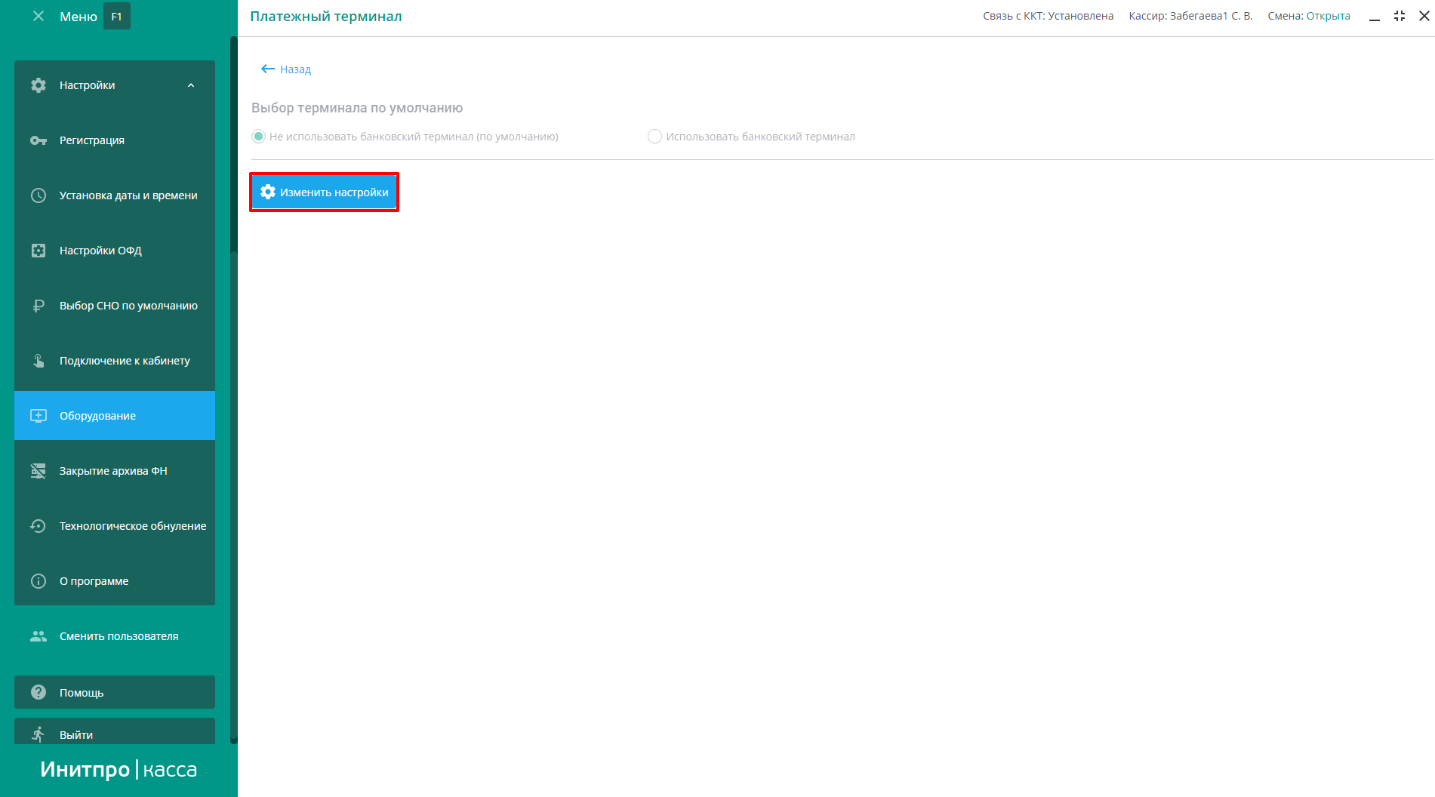
Task: Open Технологическое обнуление
Action: coord(115,526)
